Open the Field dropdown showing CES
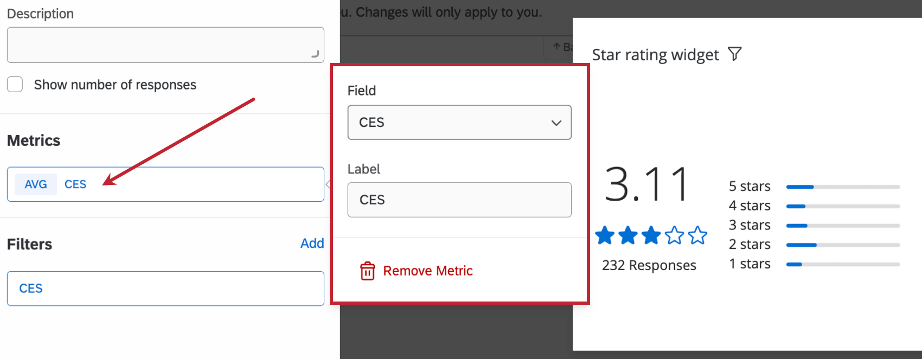Viewport: 922px width, 359px height. tap(459, 123)
